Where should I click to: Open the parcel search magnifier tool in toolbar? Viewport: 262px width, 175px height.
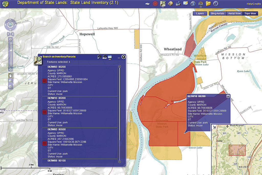162,4
